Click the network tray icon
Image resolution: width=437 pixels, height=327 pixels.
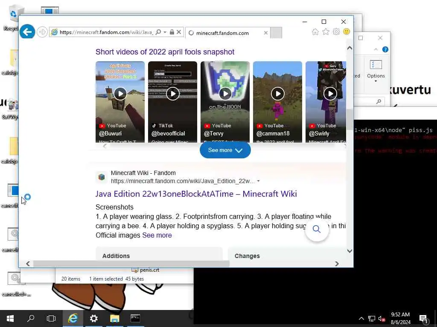(x=372, y=318)
